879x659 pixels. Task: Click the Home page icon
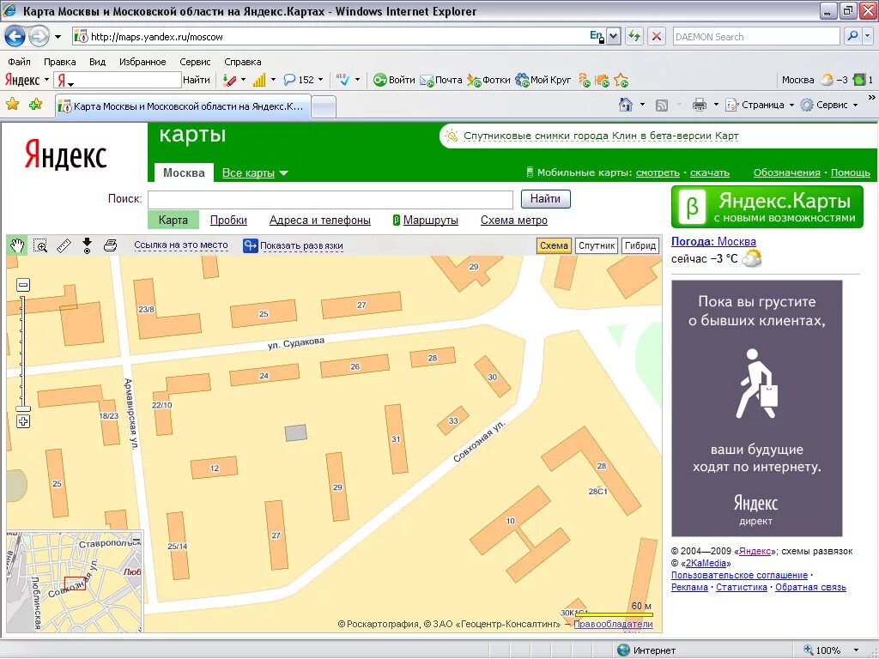(x=626, y=105)
